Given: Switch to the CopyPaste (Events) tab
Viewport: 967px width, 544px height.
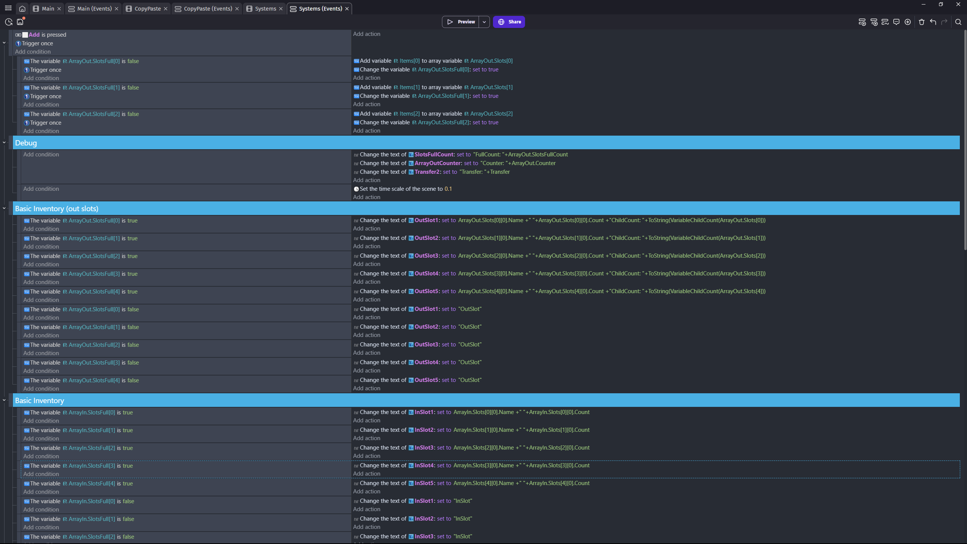Looking at the screenshot, I should coord(208,8).
